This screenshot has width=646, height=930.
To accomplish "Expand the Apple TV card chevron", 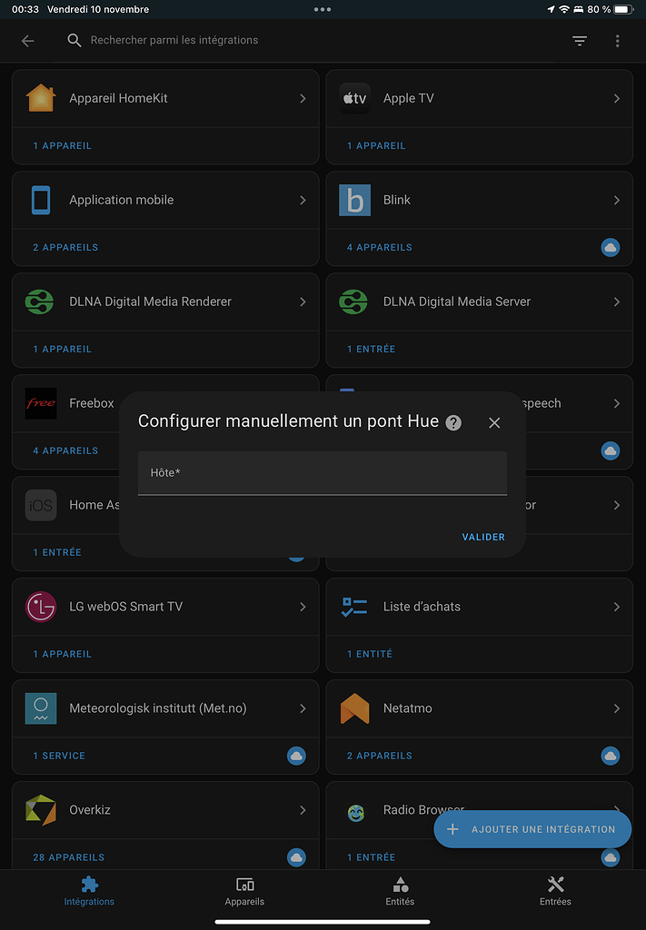I will (617, 98).
